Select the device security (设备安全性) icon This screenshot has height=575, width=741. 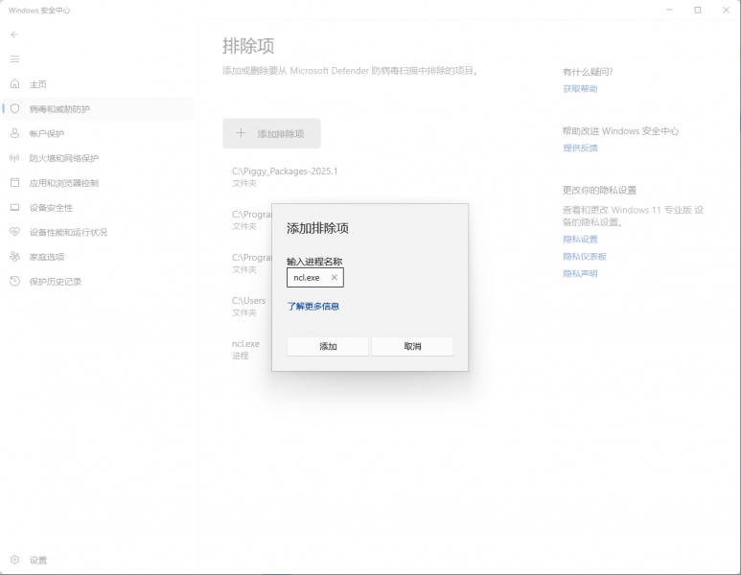[x=14, y=208]
